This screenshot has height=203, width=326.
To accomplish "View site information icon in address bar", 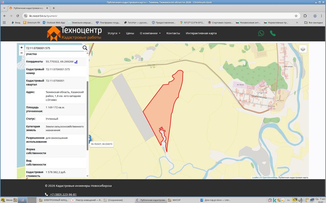I will pos(26,16).
